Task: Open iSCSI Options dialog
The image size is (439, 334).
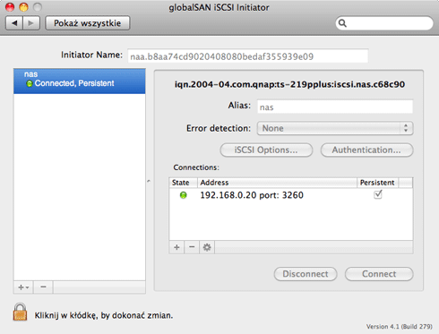Action: coord(266,150)
